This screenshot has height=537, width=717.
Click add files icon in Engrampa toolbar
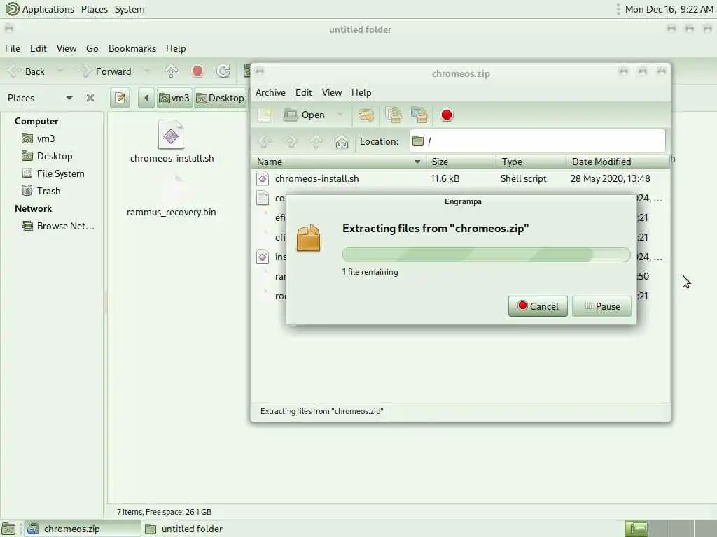pos(394,115)
